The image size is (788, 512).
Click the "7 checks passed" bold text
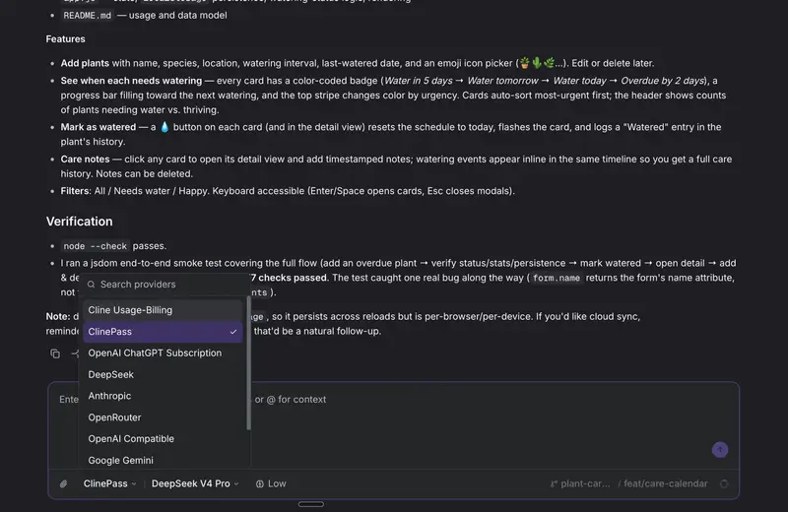[289, 278]
